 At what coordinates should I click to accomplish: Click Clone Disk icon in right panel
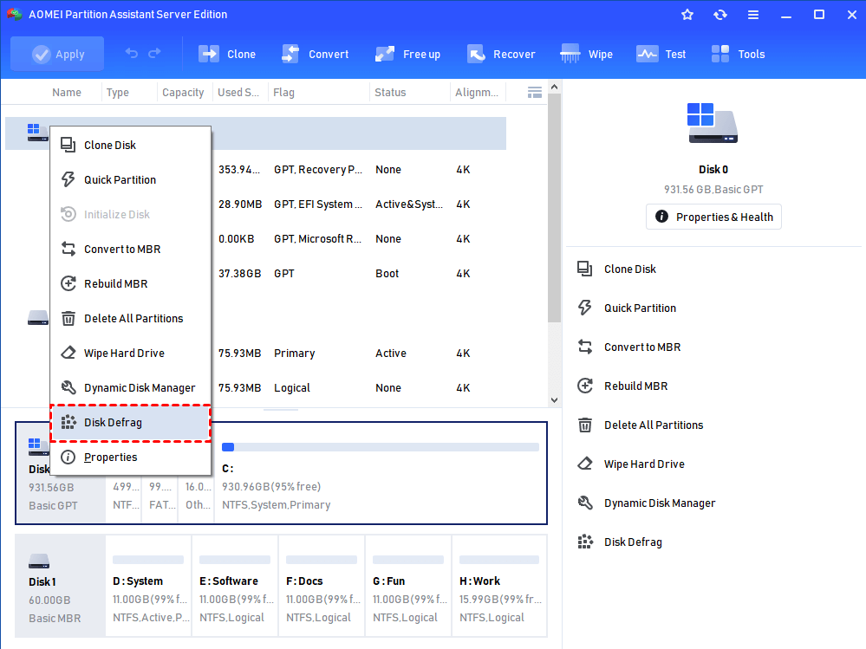point(585,269)
